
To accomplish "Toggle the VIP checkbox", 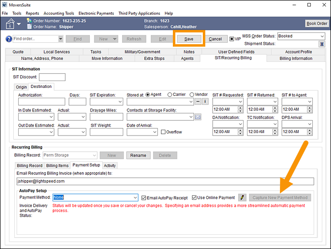I will pos(232,39).
